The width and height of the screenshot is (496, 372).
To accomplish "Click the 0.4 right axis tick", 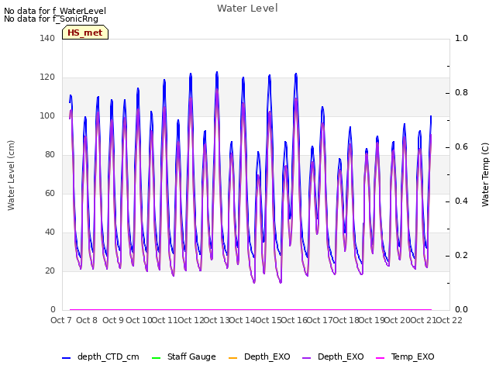I will coord(461,201).
